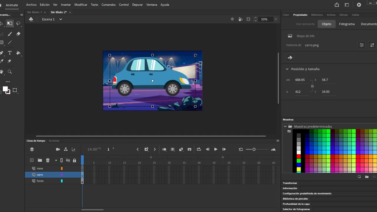Image resolution: width=377 pixels, height=212 pixels.
Task: Toggle loop playback in timeline
Action: click(199, 149)
